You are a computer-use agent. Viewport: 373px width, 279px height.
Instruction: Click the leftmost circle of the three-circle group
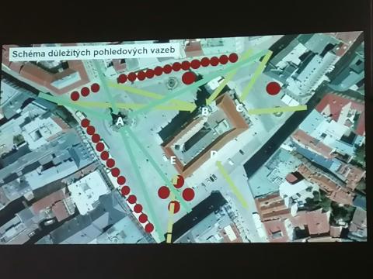pos(75,96)
